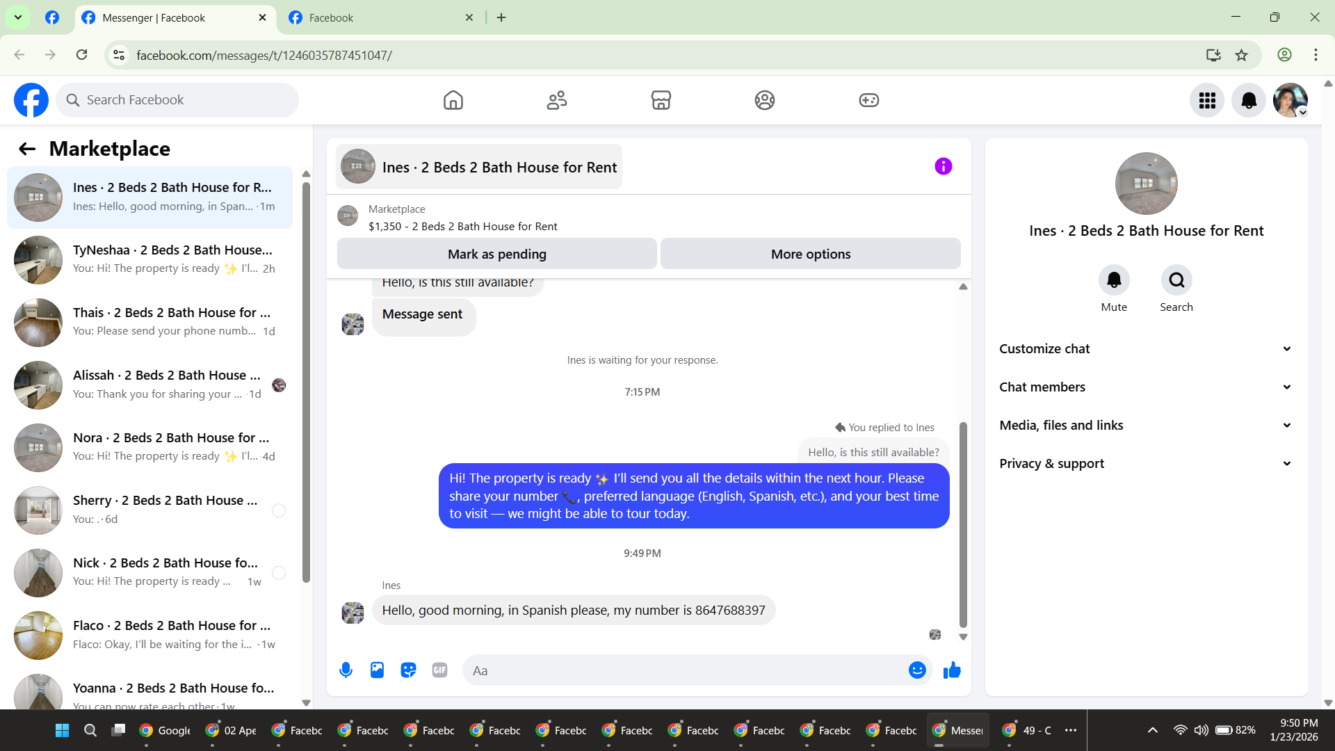
Task: Toggle read circle on Sherry conversation
Action: coord(279,510)
